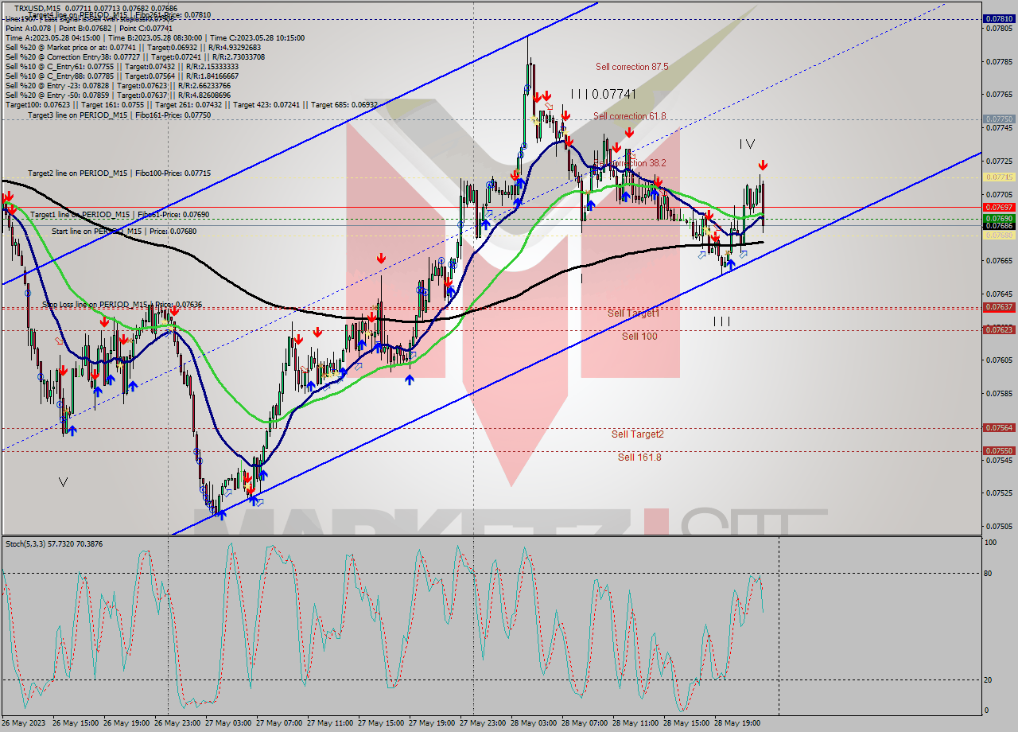Click the 0.07637 red price tag
Viewport: 1018px width, 732px height.
click(1000, 307)
